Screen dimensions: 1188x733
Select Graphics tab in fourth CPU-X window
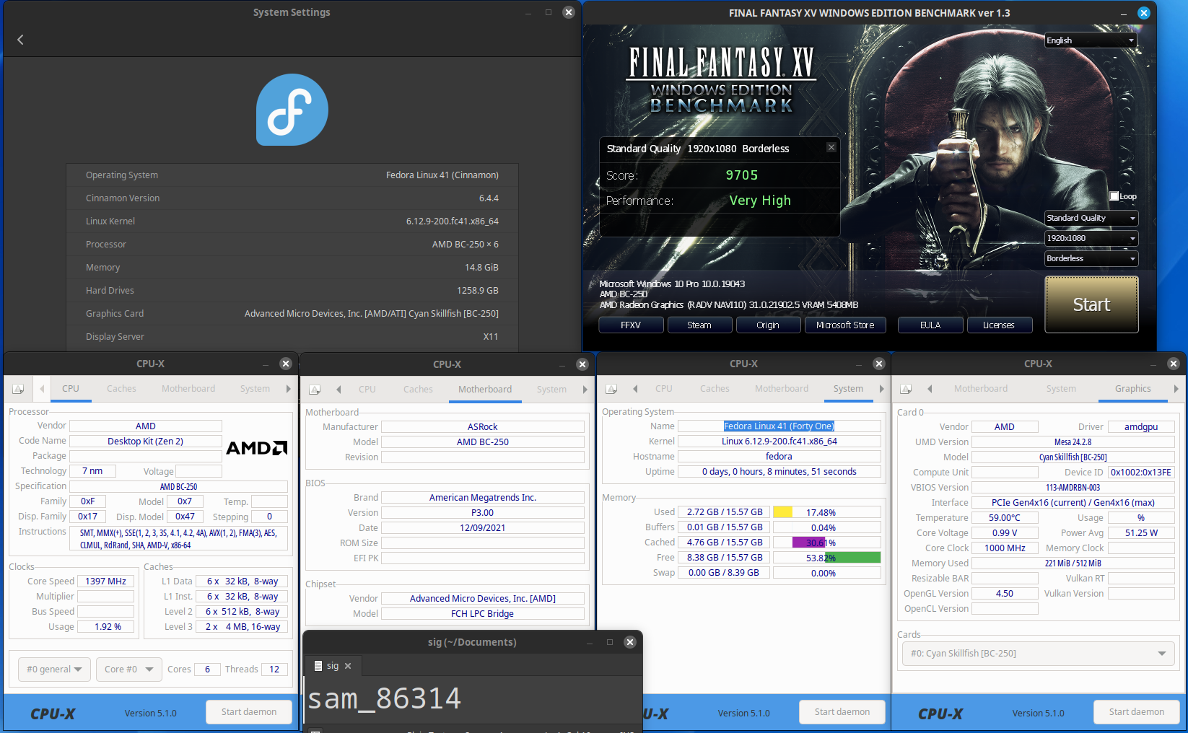[1133, 389]
